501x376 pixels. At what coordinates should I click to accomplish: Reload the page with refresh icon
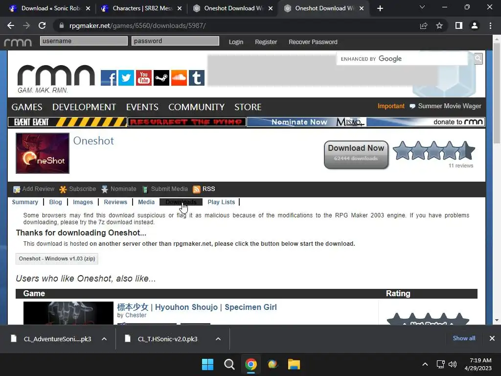42,25
